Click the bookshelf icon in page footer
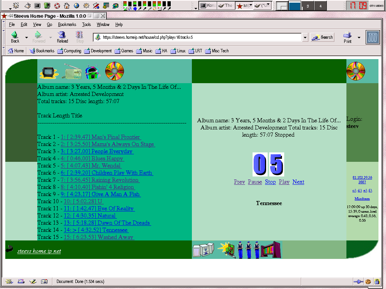Image resolution: width=386 pixels, height=289 pixels. click(x=271, y=250)
